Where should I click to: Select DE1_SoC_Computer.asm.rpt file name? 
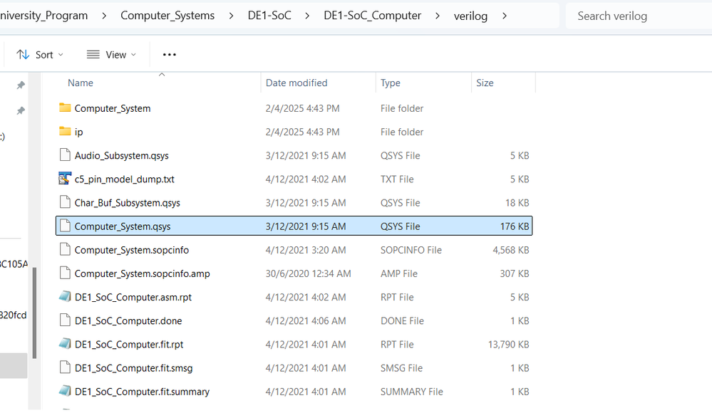pos(133,297)
